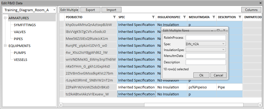The height and width of the screenshot is (109, 264).
Task: Click the PDOBJECTID column filter icon
Action: tap(114, 17)
